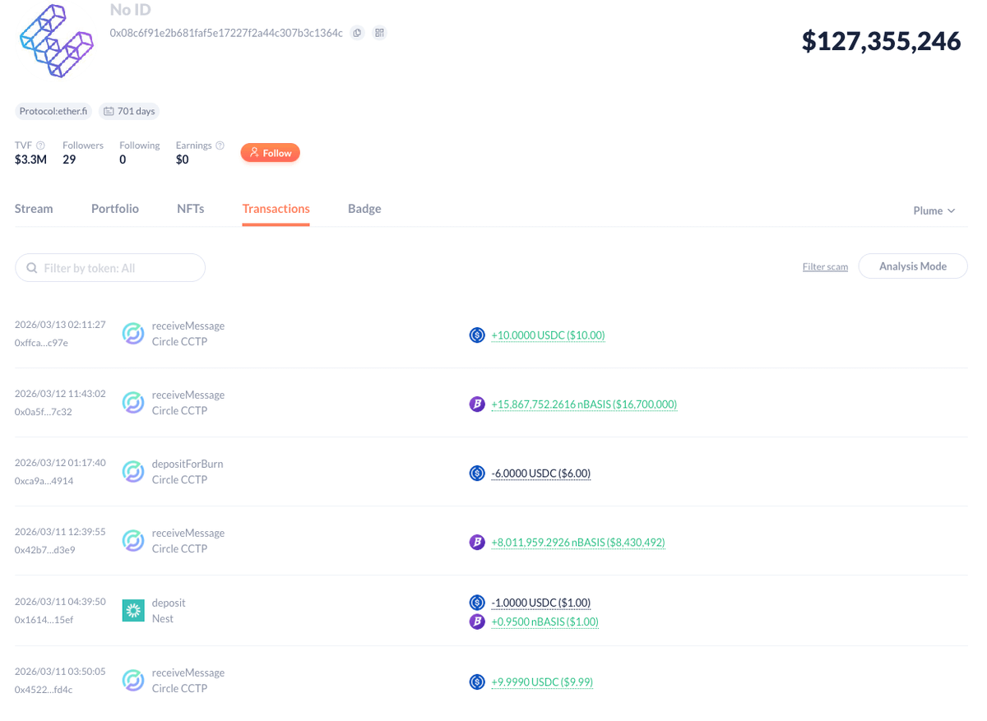Open the -1.0000 USDC ($1.00) amount link
Image resolution: width=987 pixels, height=721 pixels.
pos(541,603)
